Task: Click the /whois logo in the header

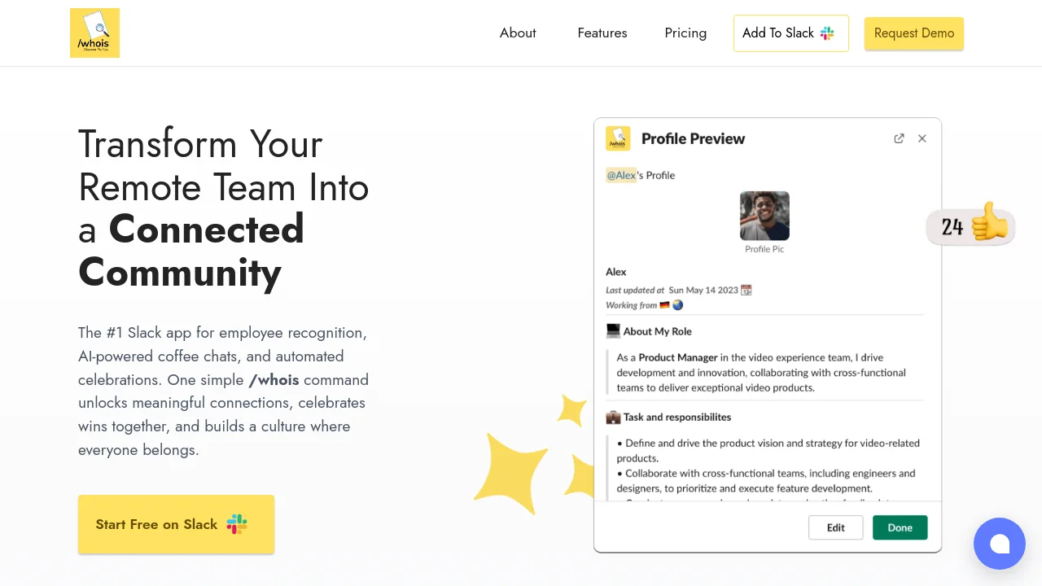Action: click(94, 33)
